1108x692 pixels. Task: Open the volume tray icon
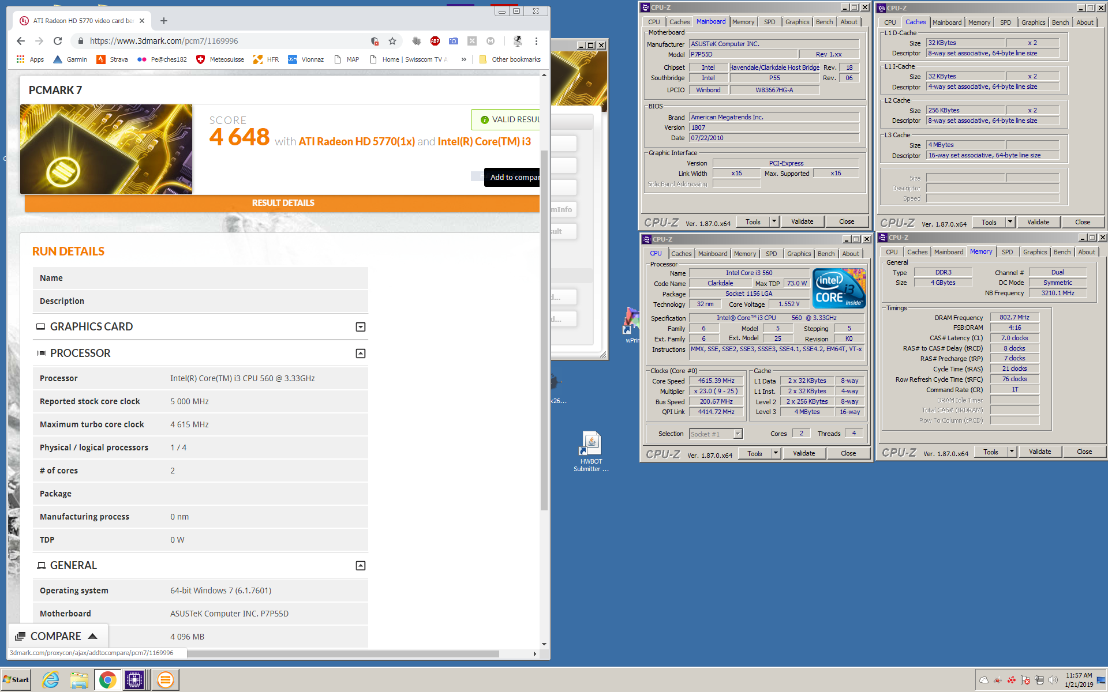(x=1053, y=680)
